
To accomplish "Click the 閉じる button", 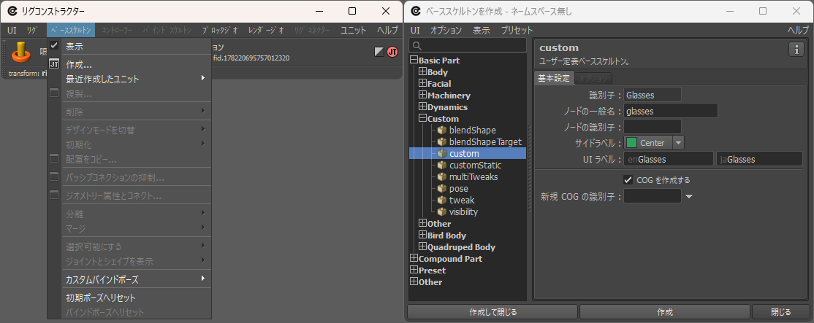I will coord(781,312).
